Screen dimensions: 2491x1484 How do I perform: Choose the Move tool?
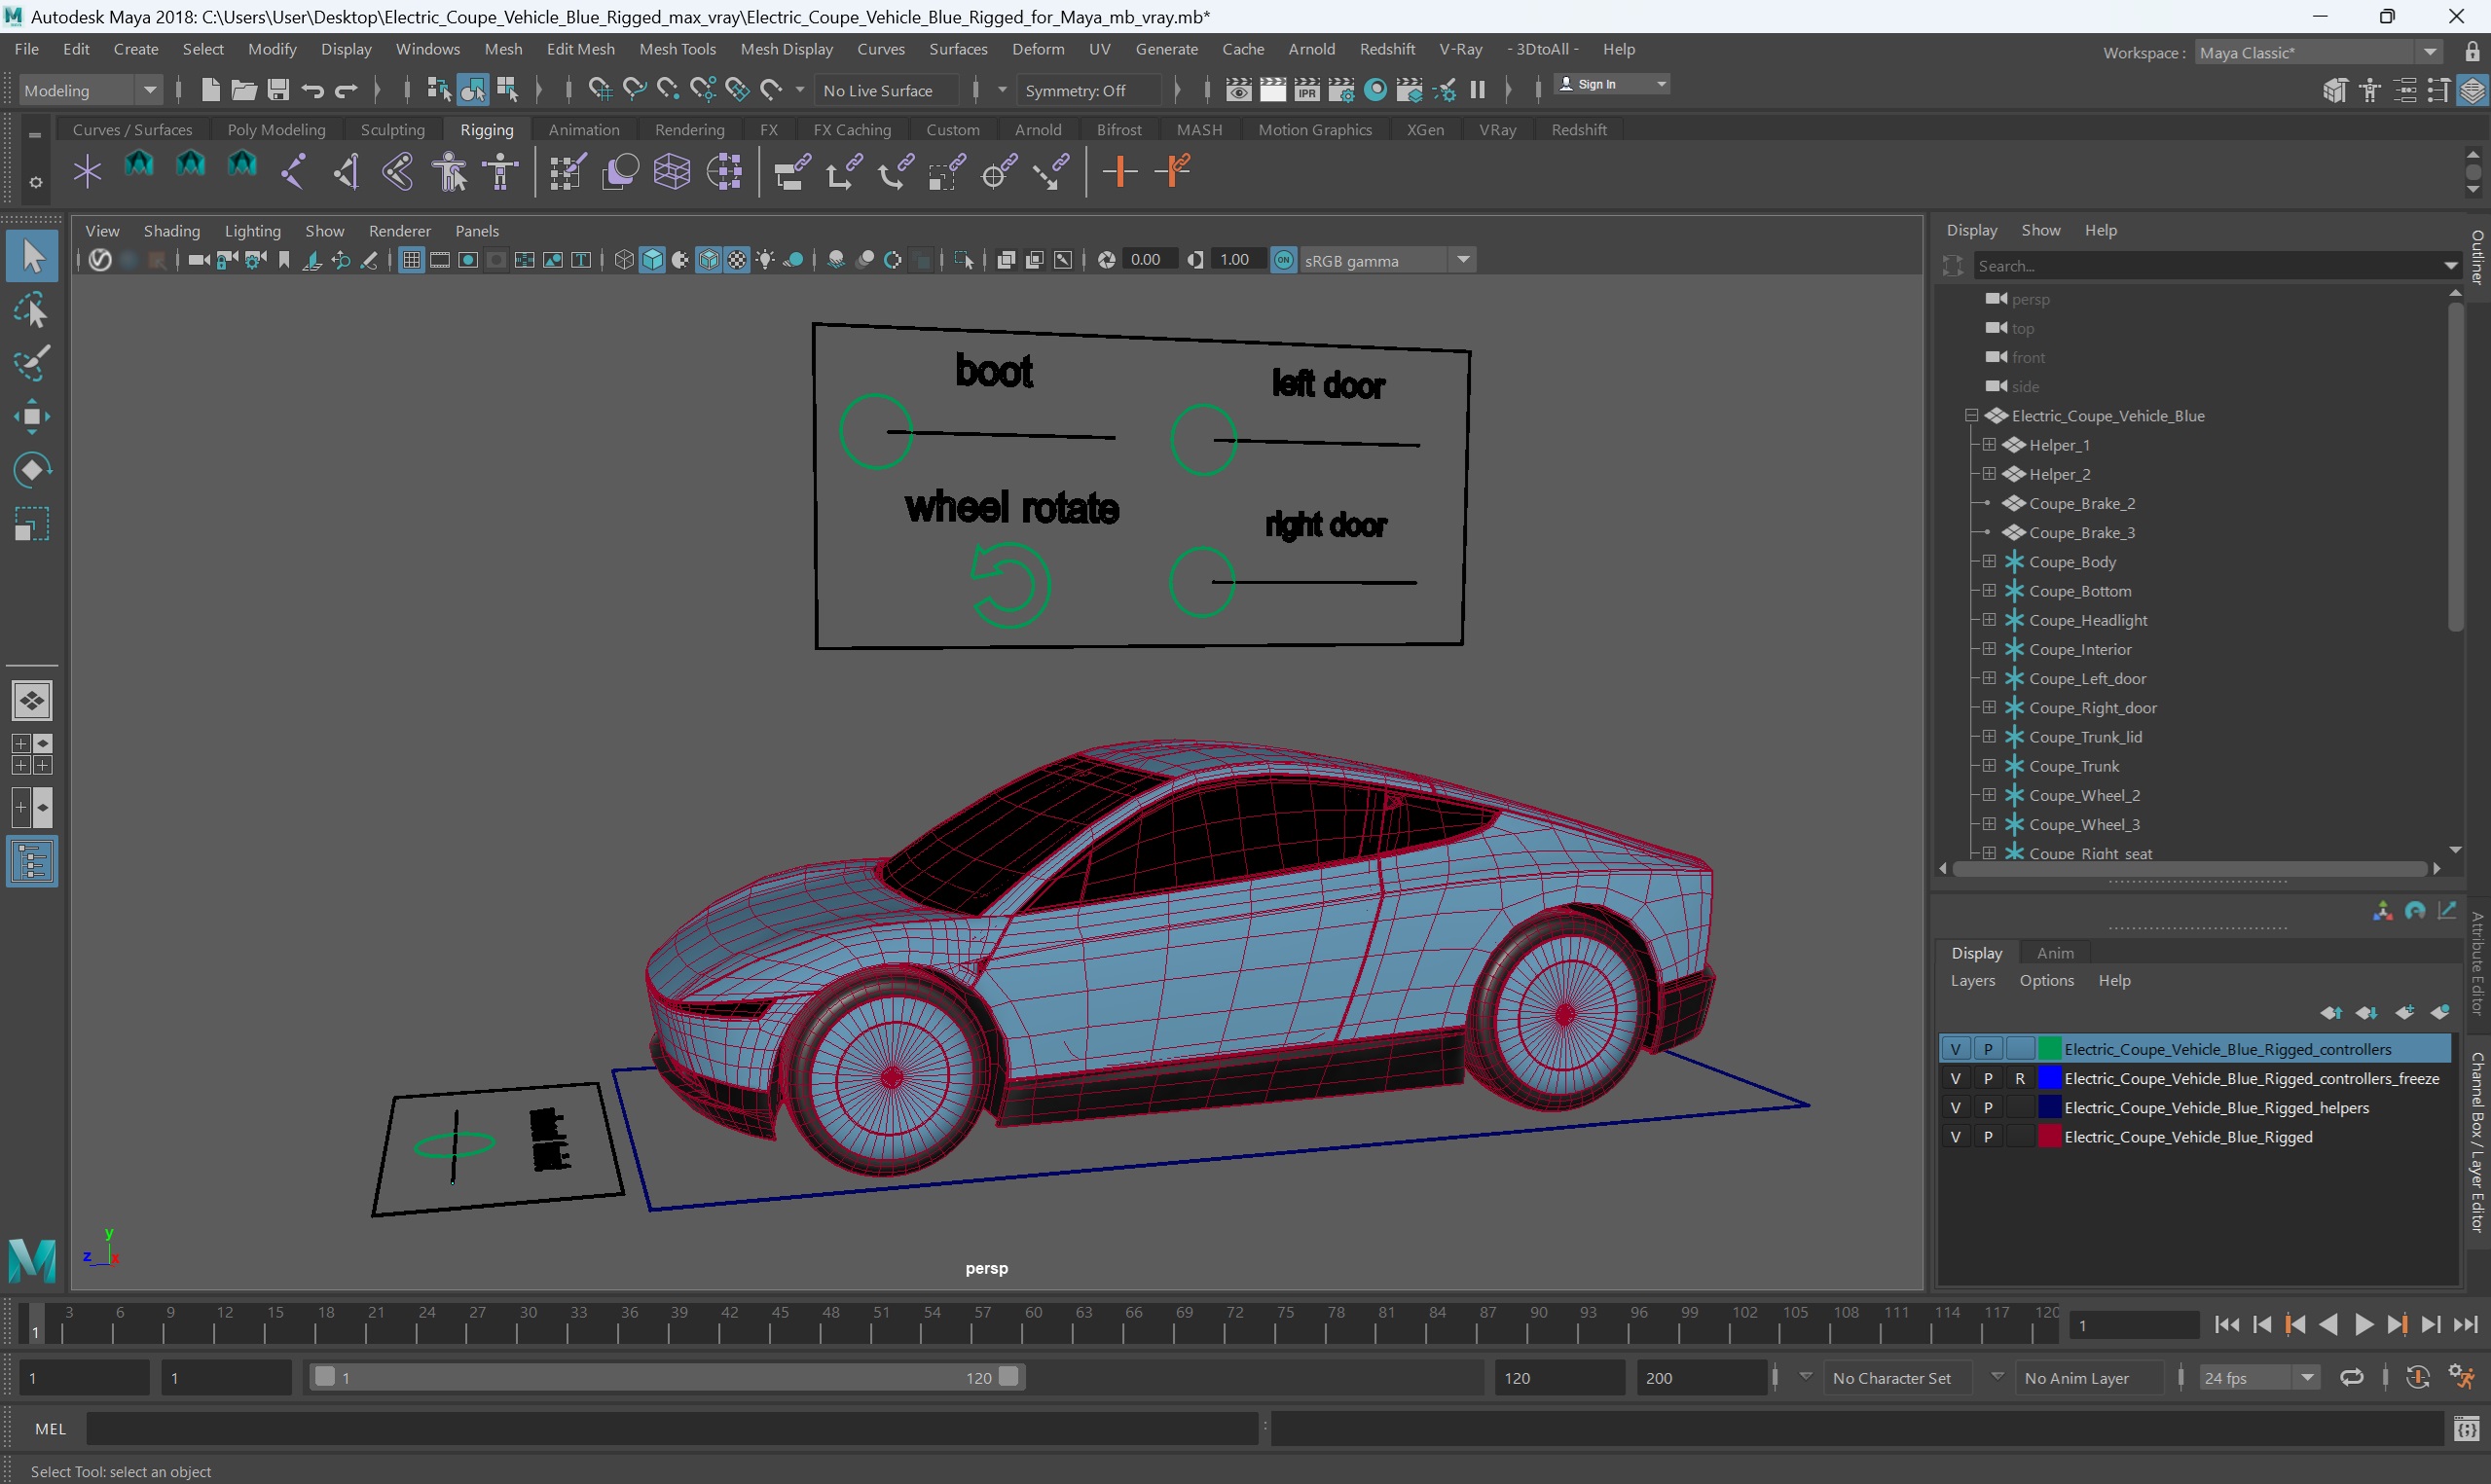[32, 417]
